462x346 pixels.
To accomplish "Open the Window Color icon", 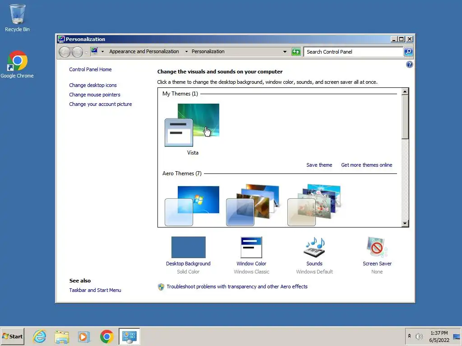I will tap(251, 247).
